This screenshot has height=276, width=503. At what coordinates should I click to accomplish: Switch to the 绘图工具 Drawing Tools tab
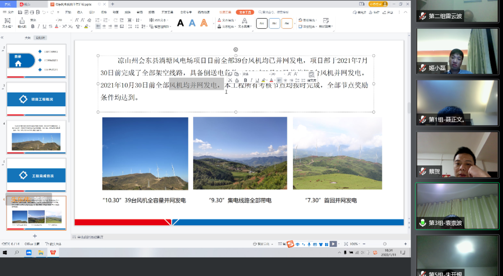pos(225,12)
